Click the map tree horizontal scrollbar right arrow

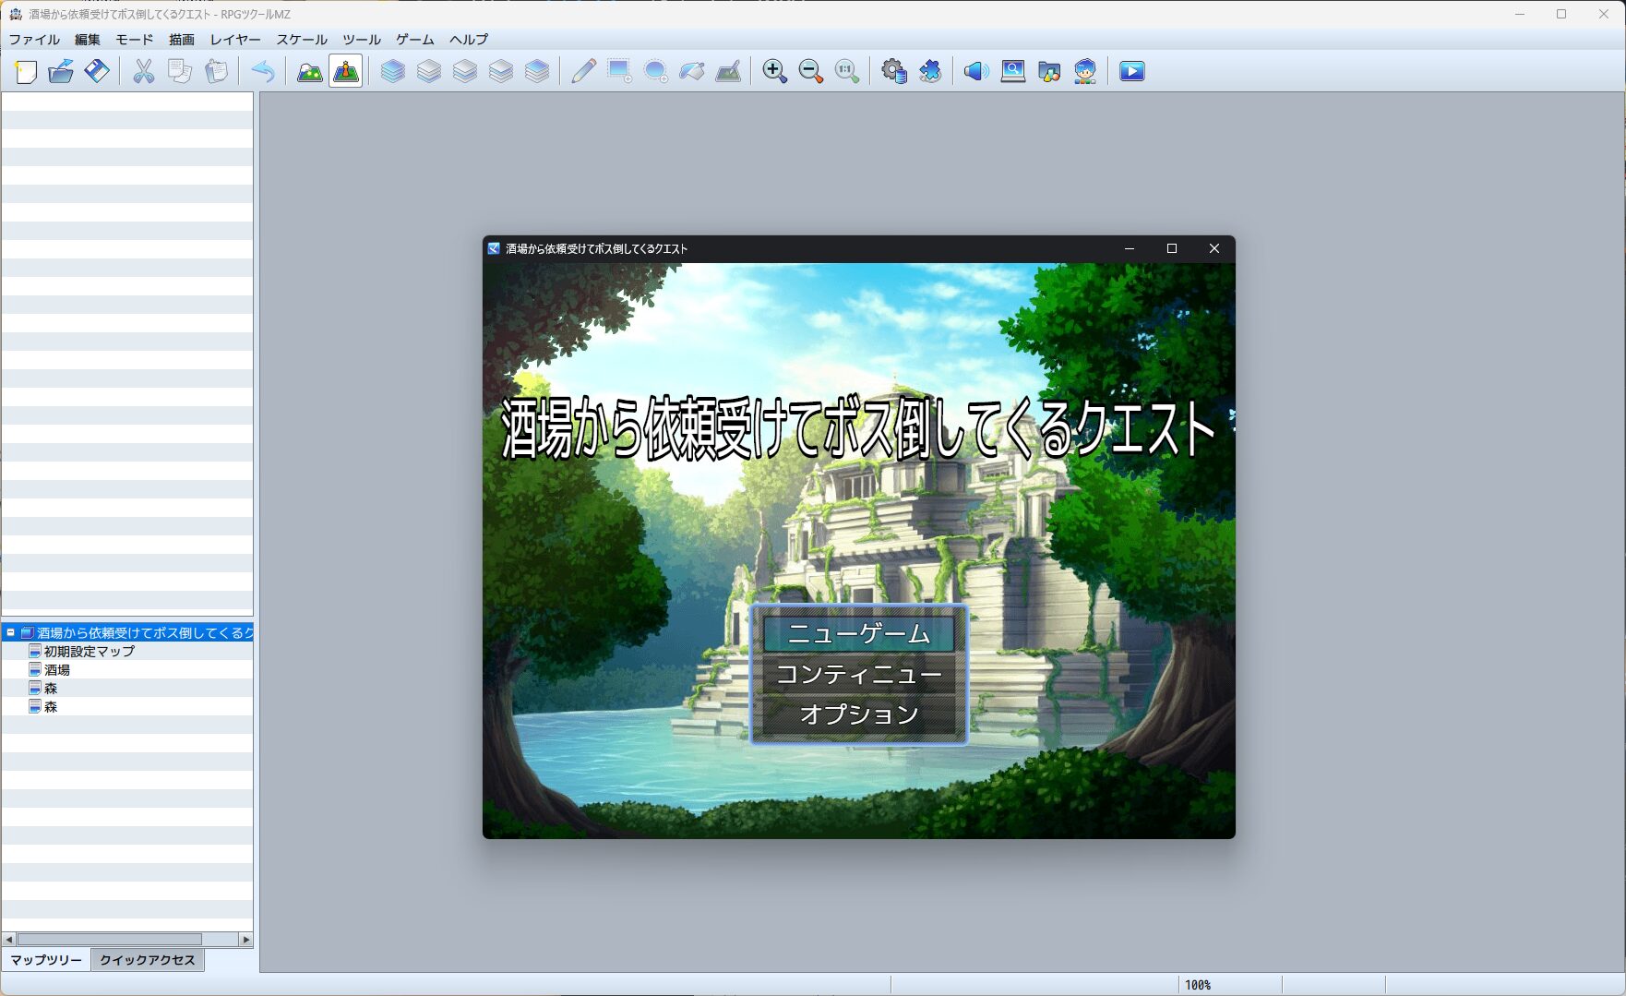click(245, 940)
